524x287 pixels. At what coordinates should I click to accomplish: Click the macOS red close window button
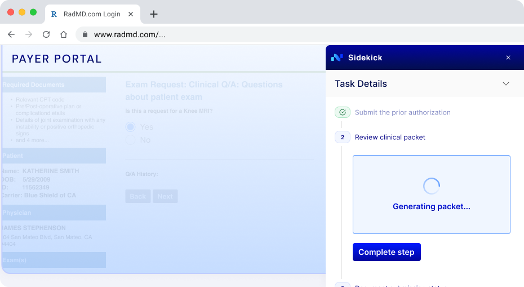pyautogui.click(x=11, y=12)
